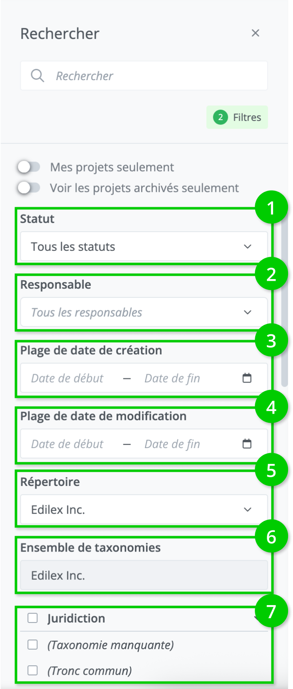Click creation range Date de fin field

point(172,378)
